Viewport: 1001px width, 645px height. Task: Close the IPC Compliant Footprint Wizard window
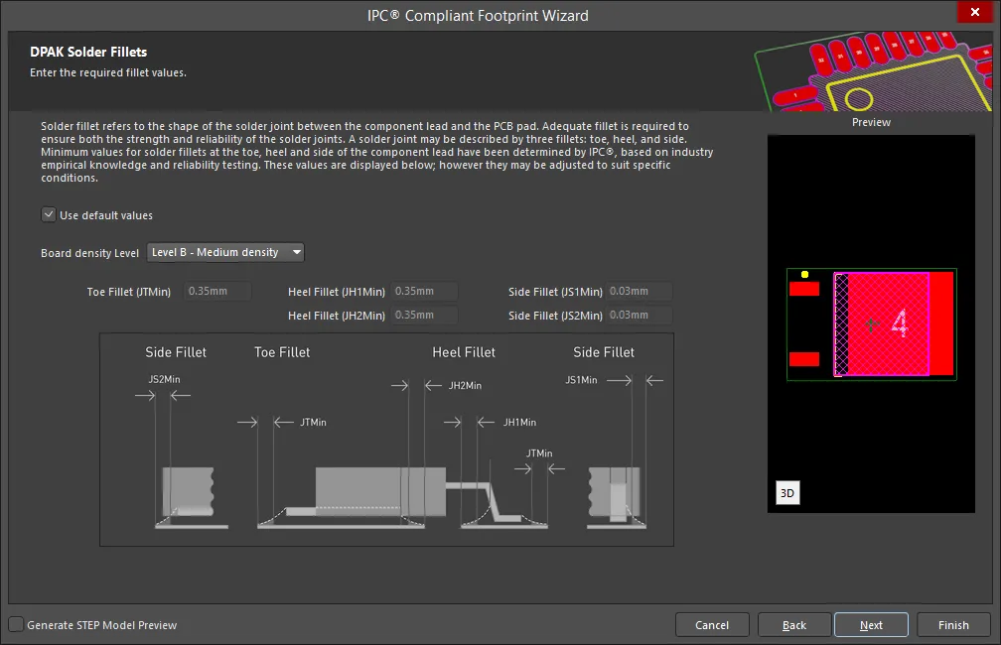975,12
